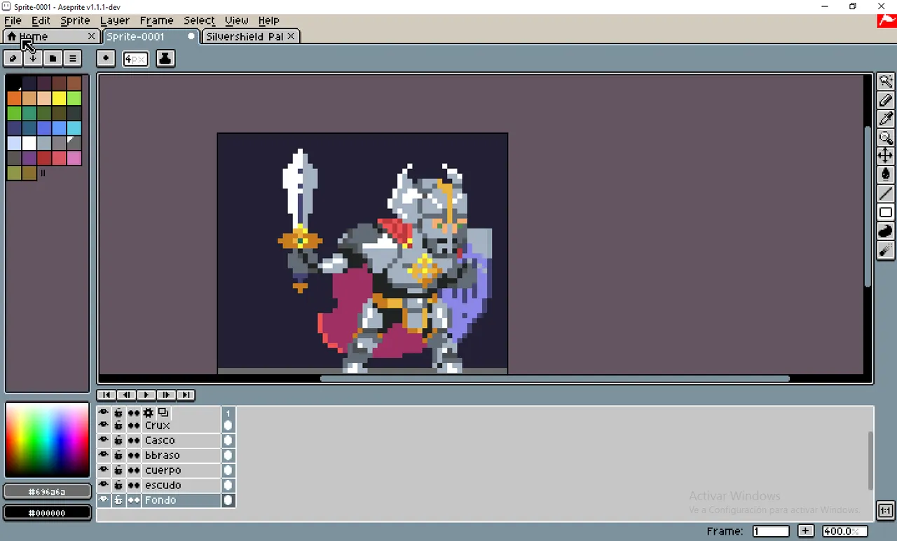Click the Edit Palette lock button
Viewport: 897px width, 541px height.
point(13,58)
